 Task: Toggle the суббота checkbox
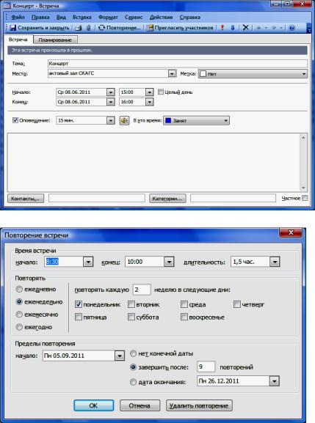[131, 317]
